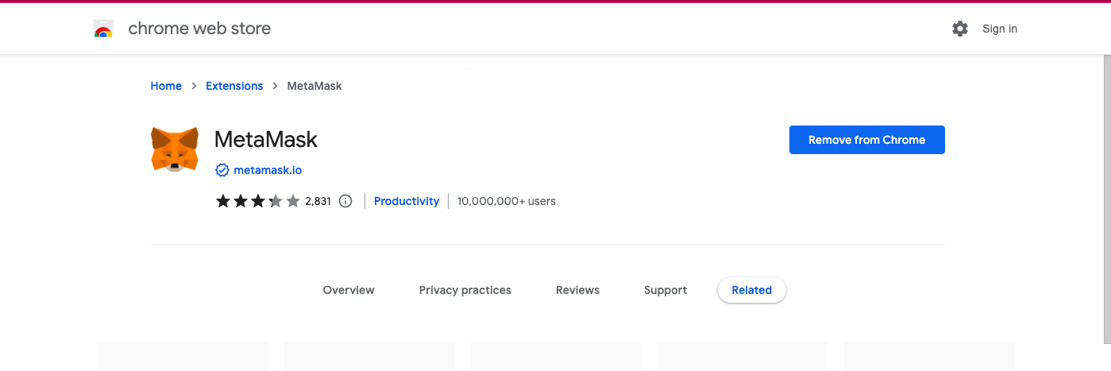Open settings via the gear icon
1111x371 pixels.
coord(960,29)
